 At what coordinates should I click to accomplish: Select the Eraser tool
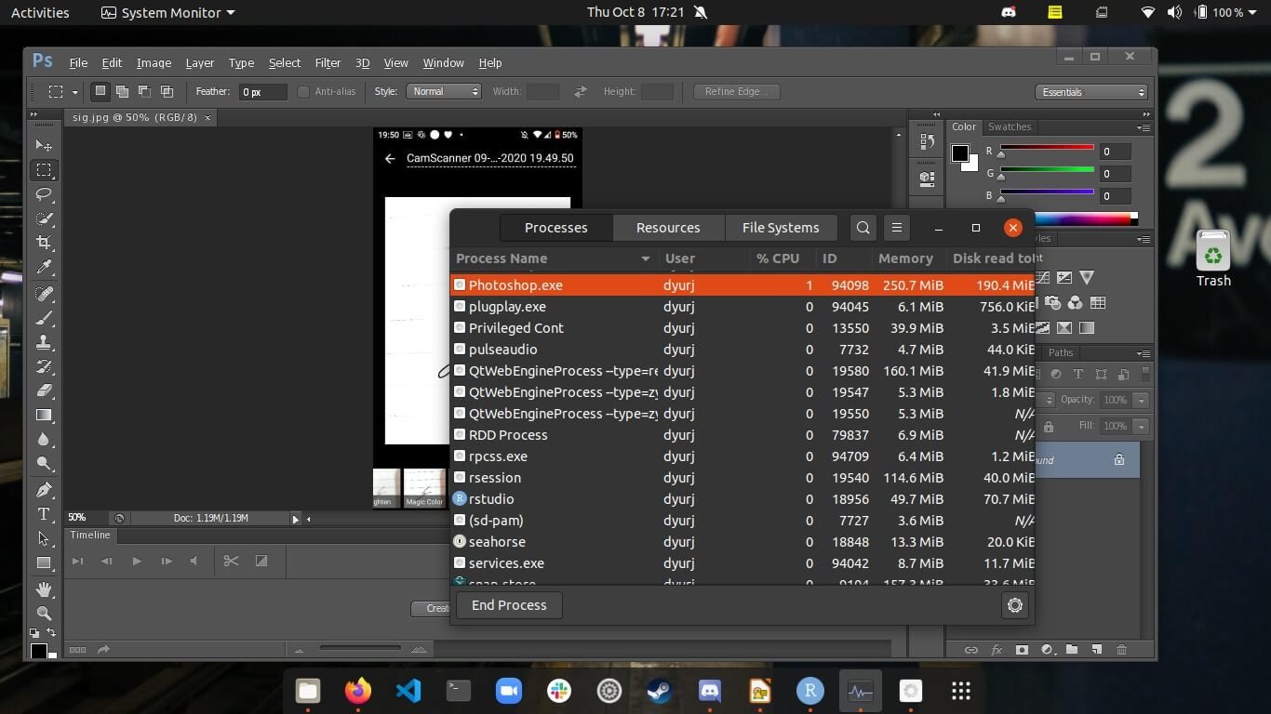point(44,390)
